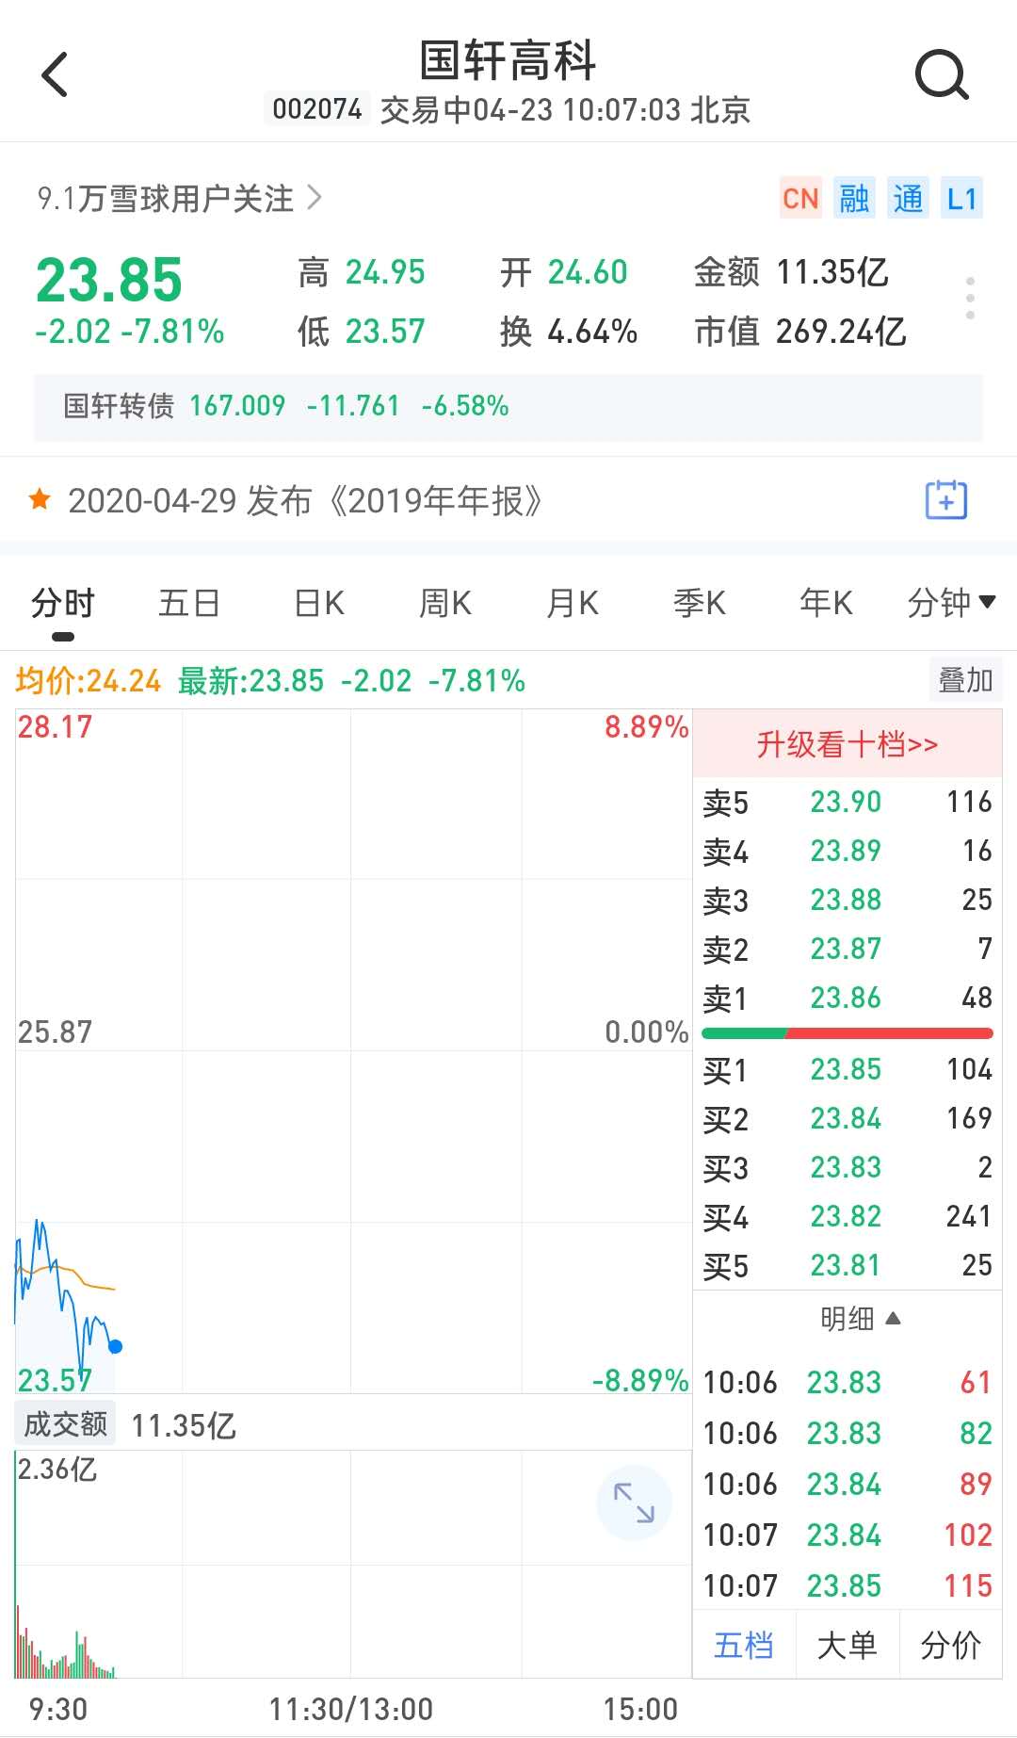Image resolution: width=1017 pixels, height=1738 pixels.
Task: Select the 大单 large orders tab
Action: (847, 1645)
